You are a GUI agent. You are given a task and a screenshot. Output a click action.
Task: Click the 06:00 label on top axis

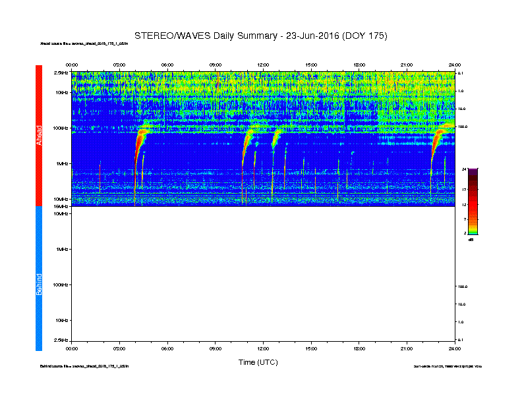167,65
